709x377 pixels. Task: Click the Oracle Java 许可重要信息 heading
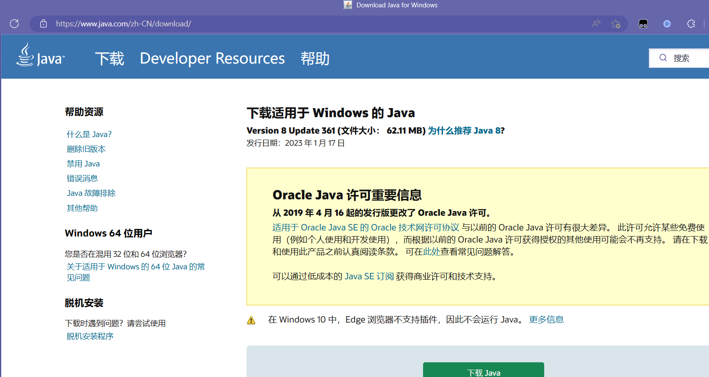tap(347, 195)
